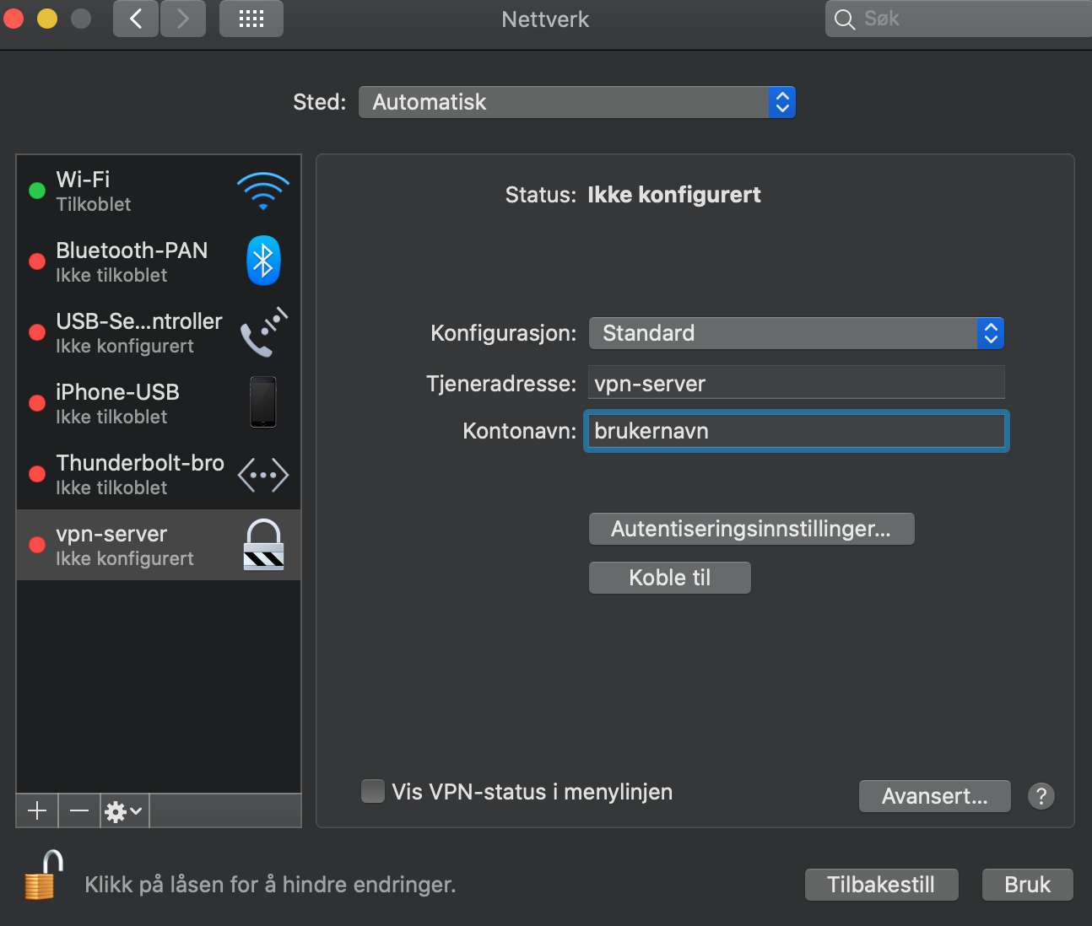Open Autentiseringsinnstillinger settings

(751, 529)
